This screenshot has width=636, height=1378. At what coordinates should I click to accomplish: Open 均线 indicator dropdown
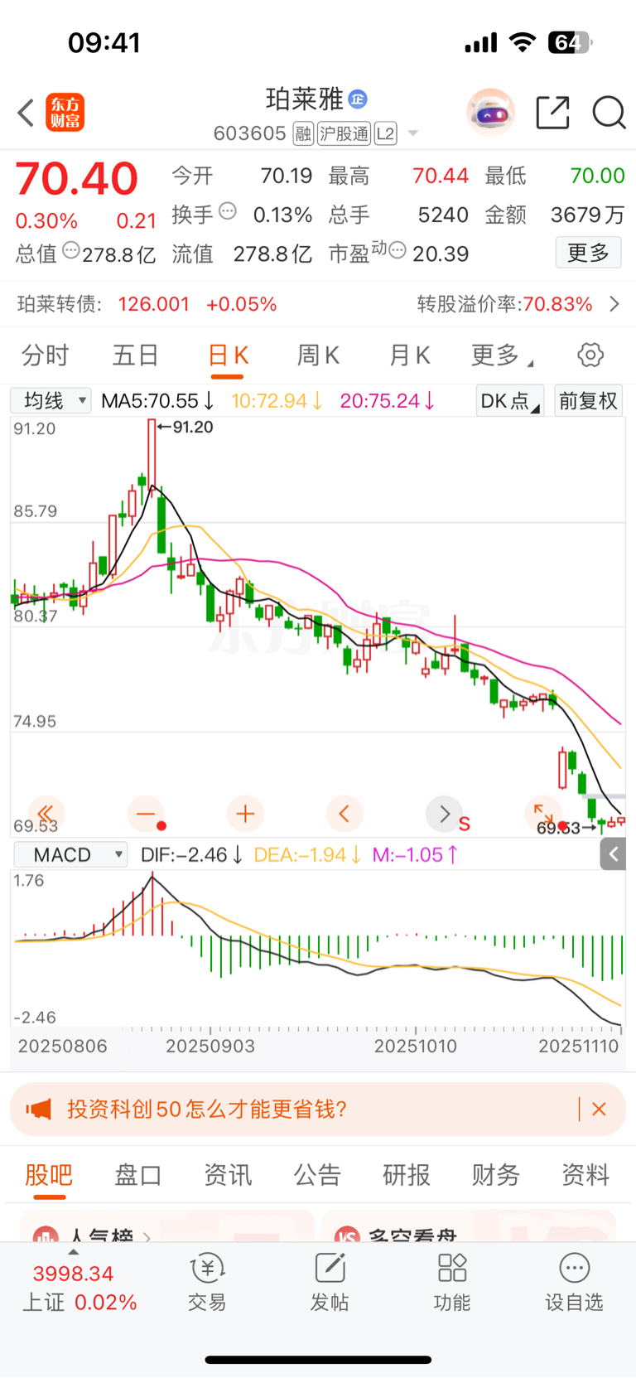click(x=51, y=401)
